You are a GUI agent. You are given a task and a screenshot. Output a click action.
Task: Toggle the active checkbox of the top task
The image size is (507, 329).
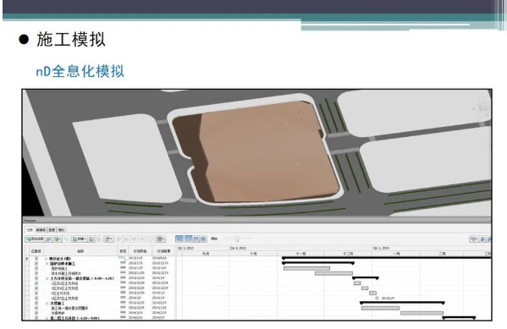point(36,259)
